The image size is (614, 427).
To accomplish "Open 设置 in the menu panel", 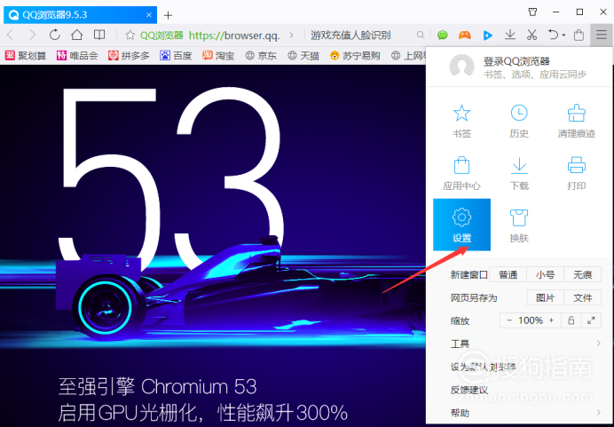I will tap(461, 225).
